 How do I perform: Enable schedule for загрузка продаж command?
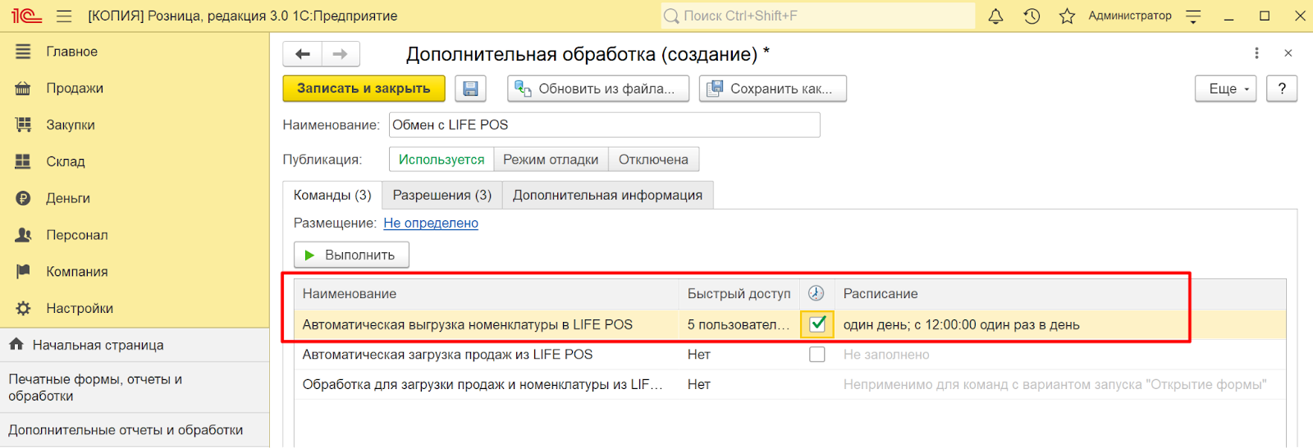817,355
